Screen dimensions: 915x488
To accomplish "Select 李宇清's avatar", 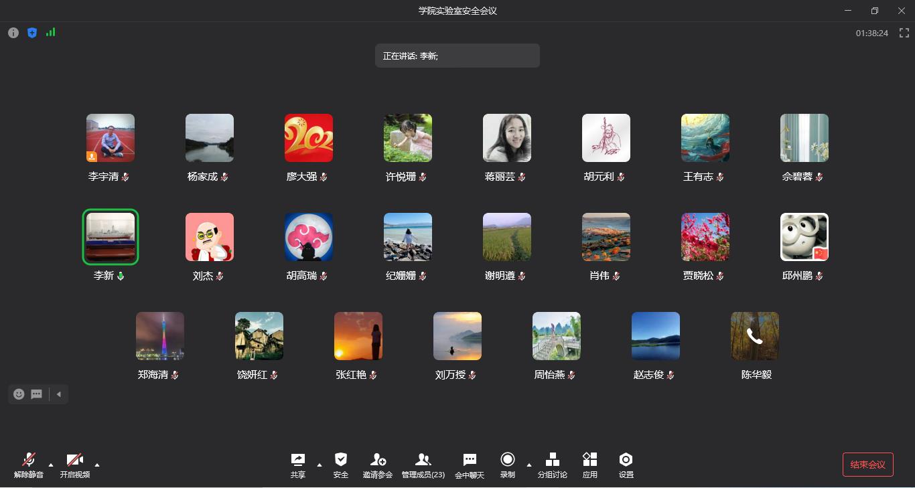I will (111, 138).
